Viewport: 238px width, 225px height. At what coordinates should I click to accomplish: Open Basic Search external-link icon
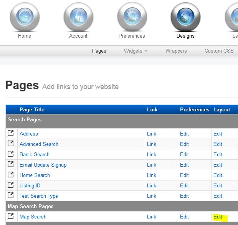click(x=11, y=154)
